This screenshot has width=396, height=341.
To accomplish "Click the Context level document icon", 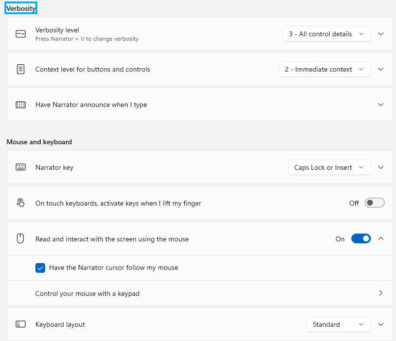I will [21, 69].
